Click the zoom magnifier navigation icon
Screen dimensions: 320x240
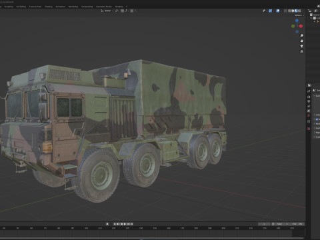point(302,35)
